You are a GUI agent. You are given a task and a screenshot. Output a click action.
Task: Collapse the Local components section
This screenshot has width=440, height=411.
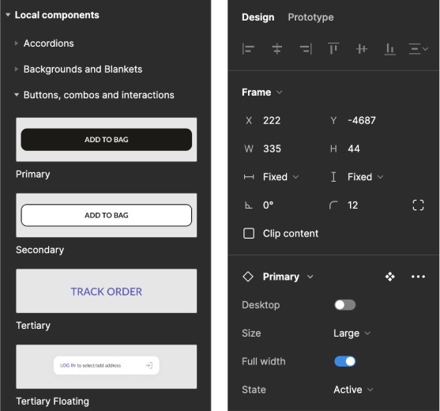tap(8, 14)
